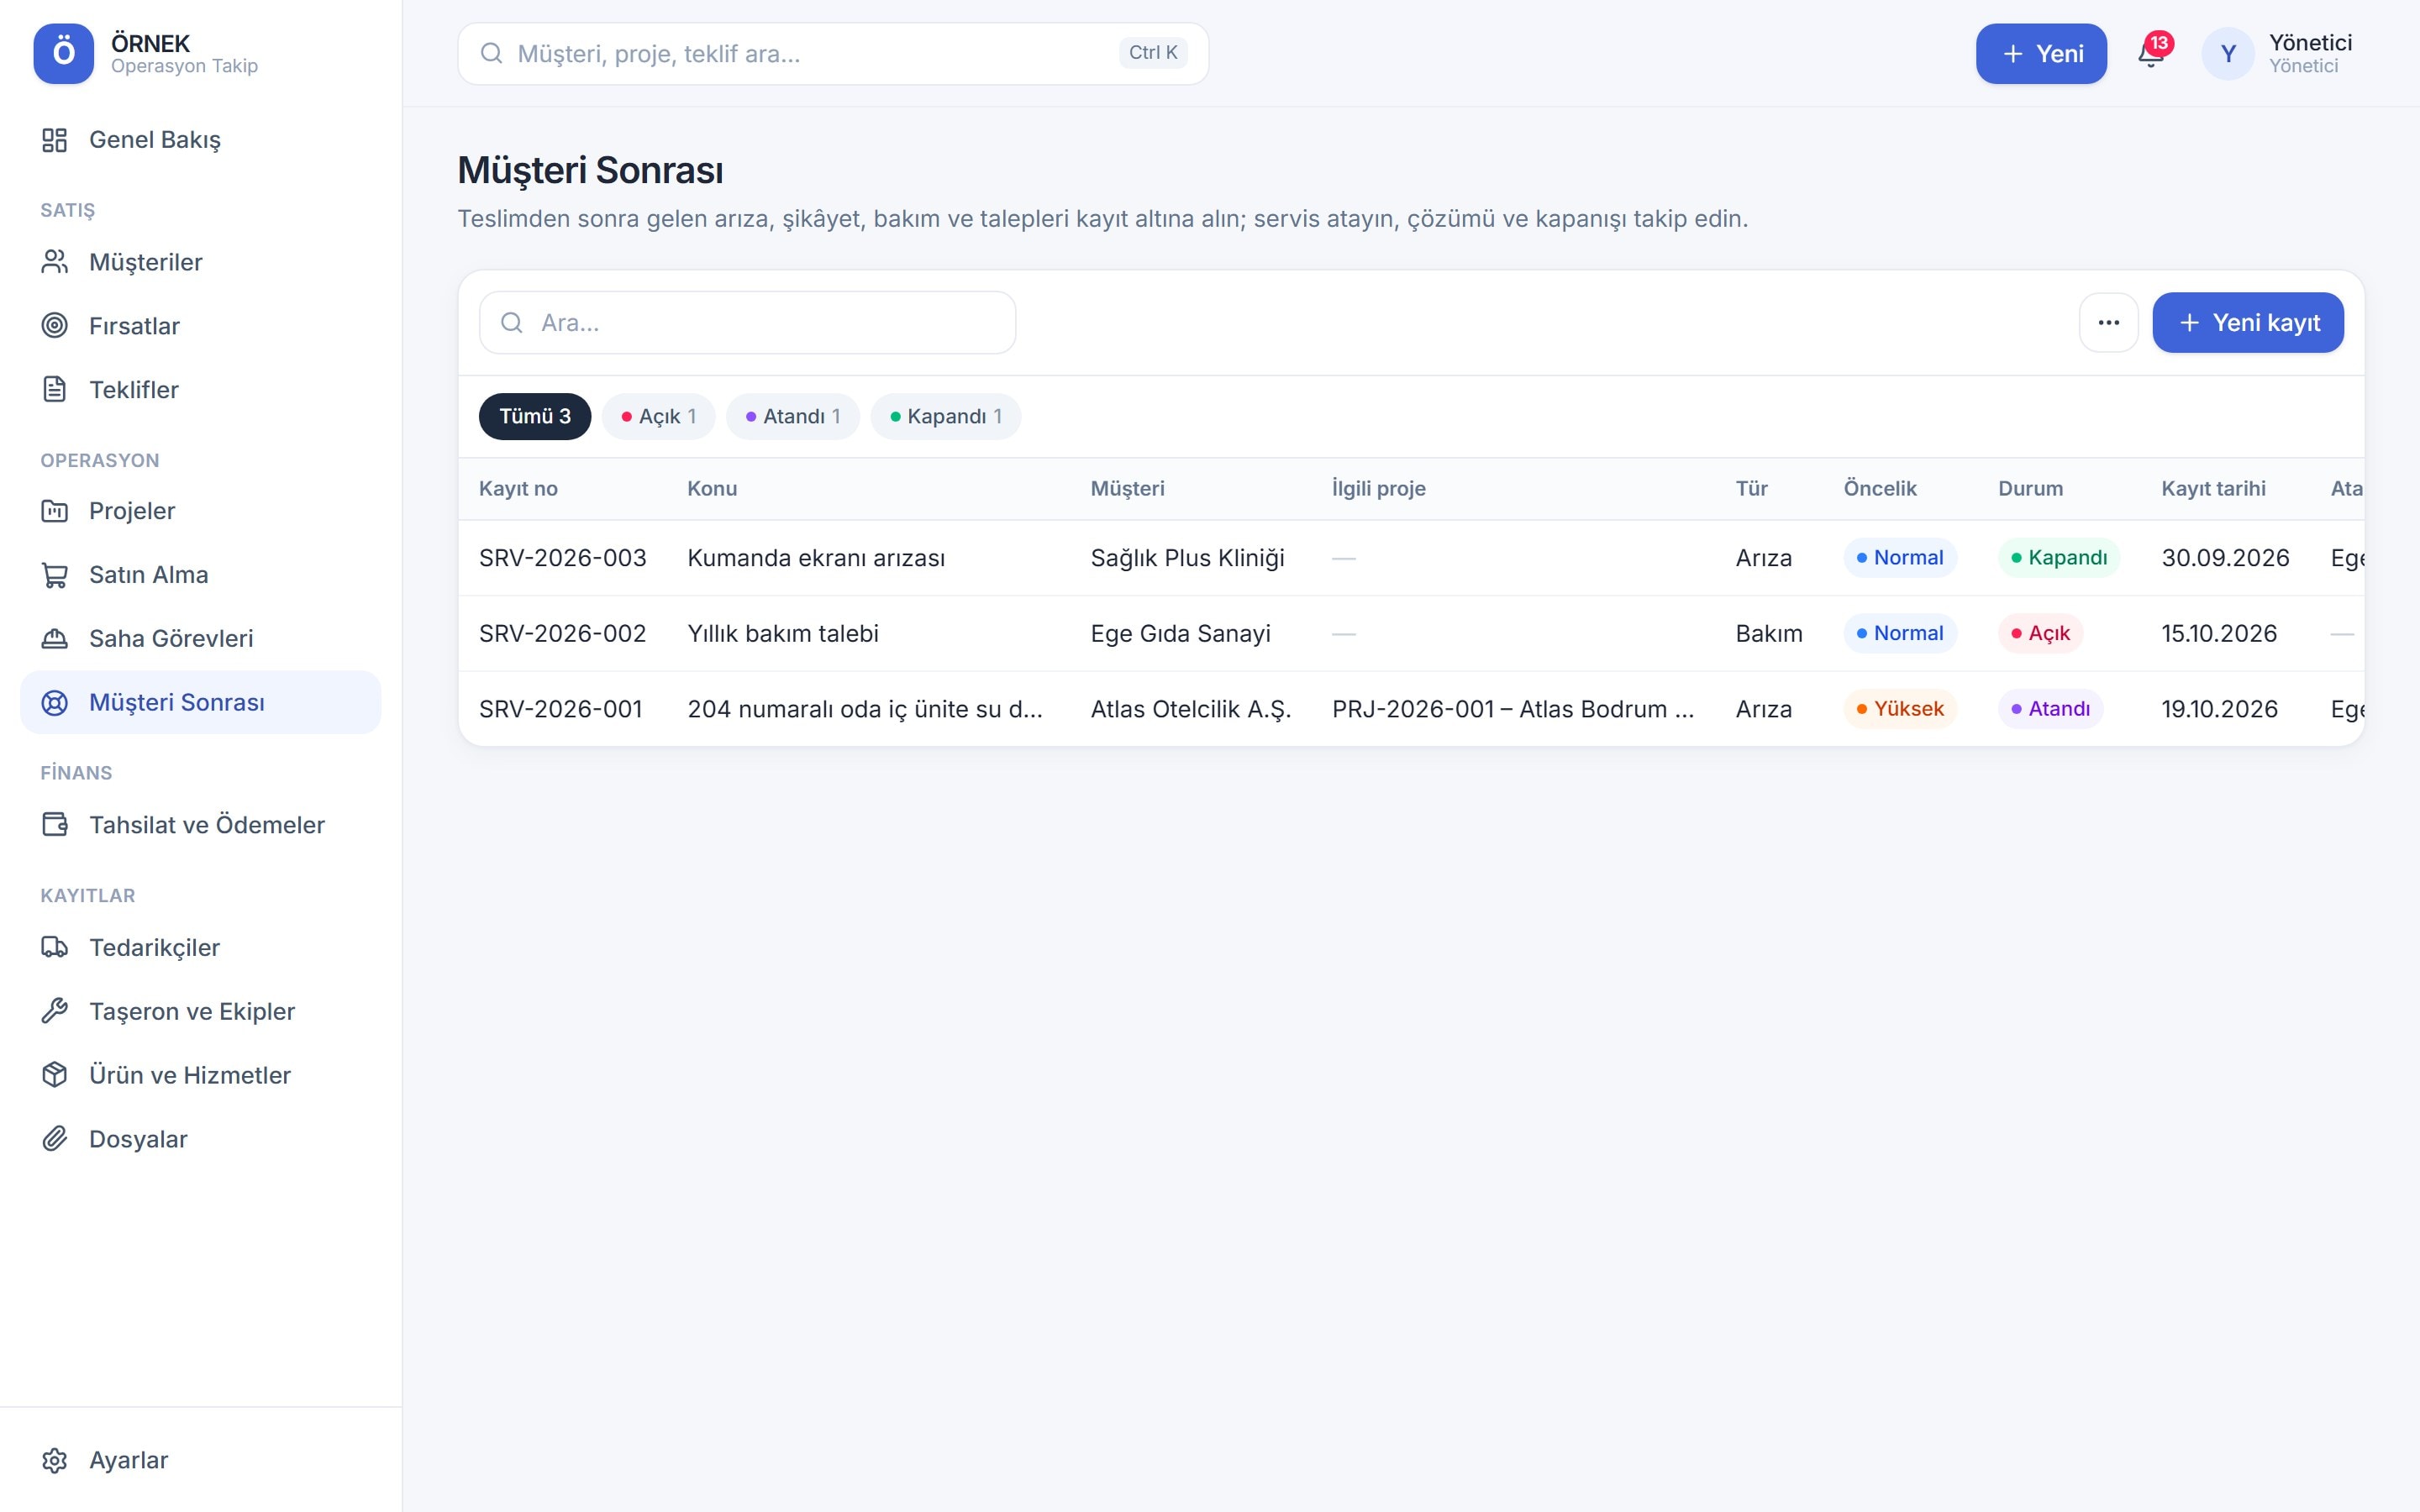This screenshot has height=1512, width=2420.
Task: Open record SRV-2026-001
Action: [560, 709]
